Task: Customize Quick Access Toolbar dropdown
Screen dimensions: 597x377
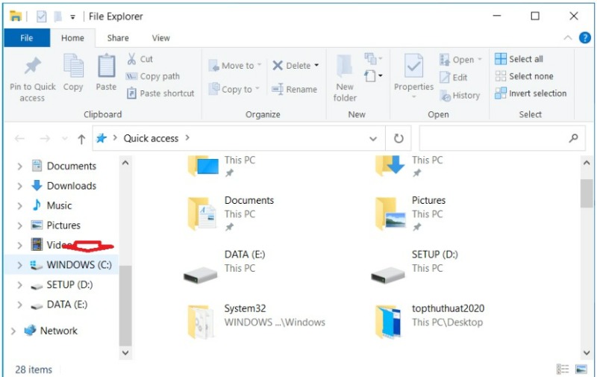Action: (x=72, y=16)
